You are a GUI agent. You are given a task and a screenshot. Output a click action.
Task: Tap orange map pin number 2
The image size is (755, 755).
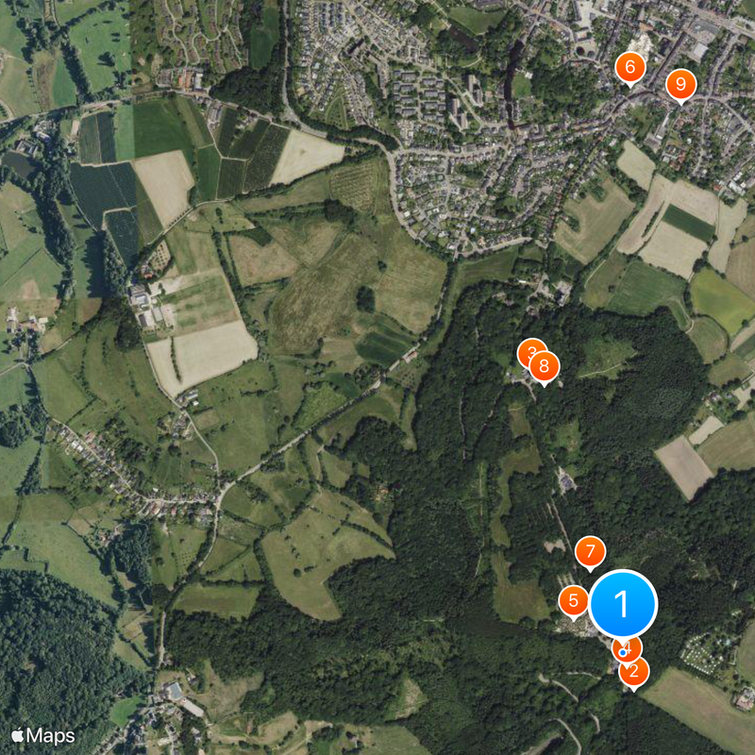coord(634,672)
